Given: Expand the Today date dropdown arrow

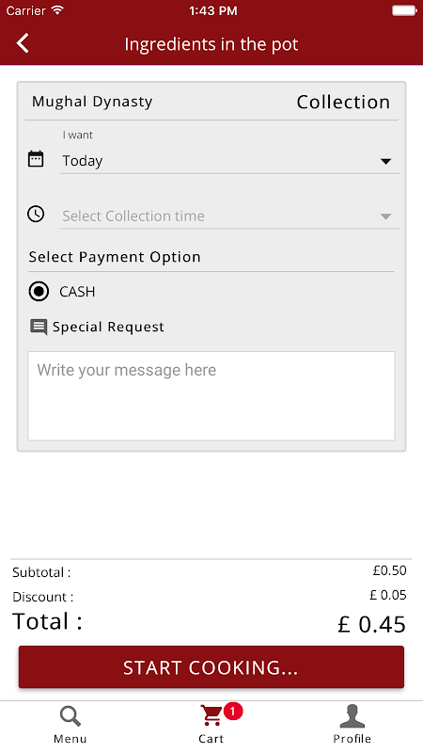Looking at the screenshot, I should 385,162.
